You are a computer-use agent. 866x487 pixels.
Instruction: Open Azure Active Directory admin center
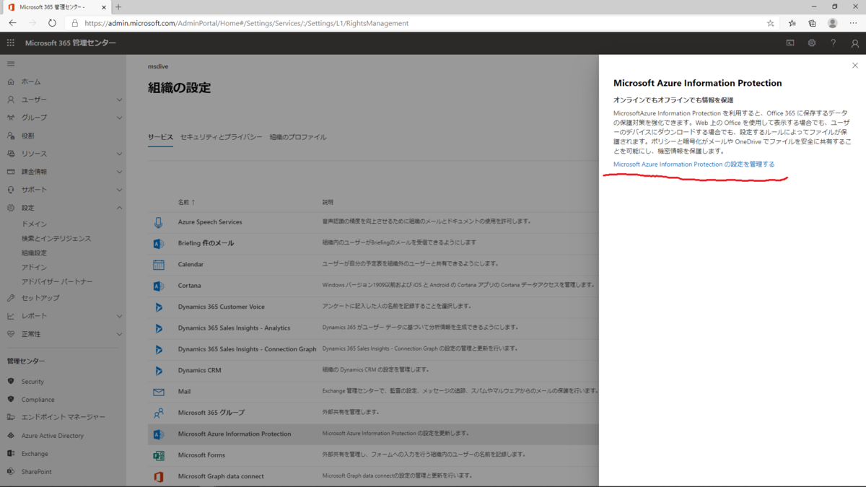(x=53, y=436)
